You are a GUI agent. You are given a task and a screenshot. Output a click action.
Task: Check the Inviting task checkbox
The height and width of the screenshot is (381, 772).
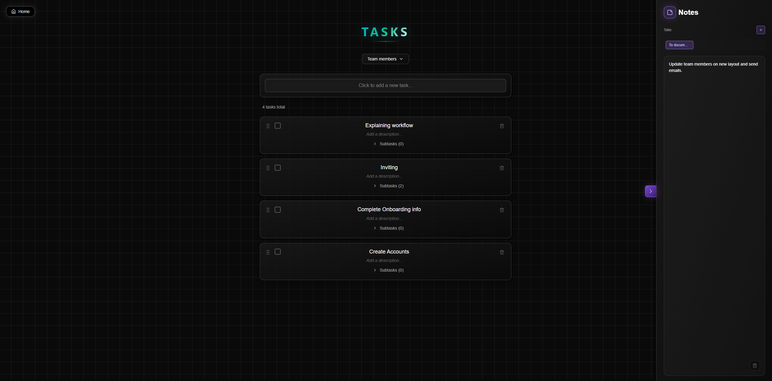277,168
